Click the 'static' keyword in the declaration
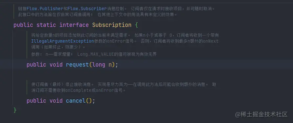293x123 pixels. tap(46, 25)
